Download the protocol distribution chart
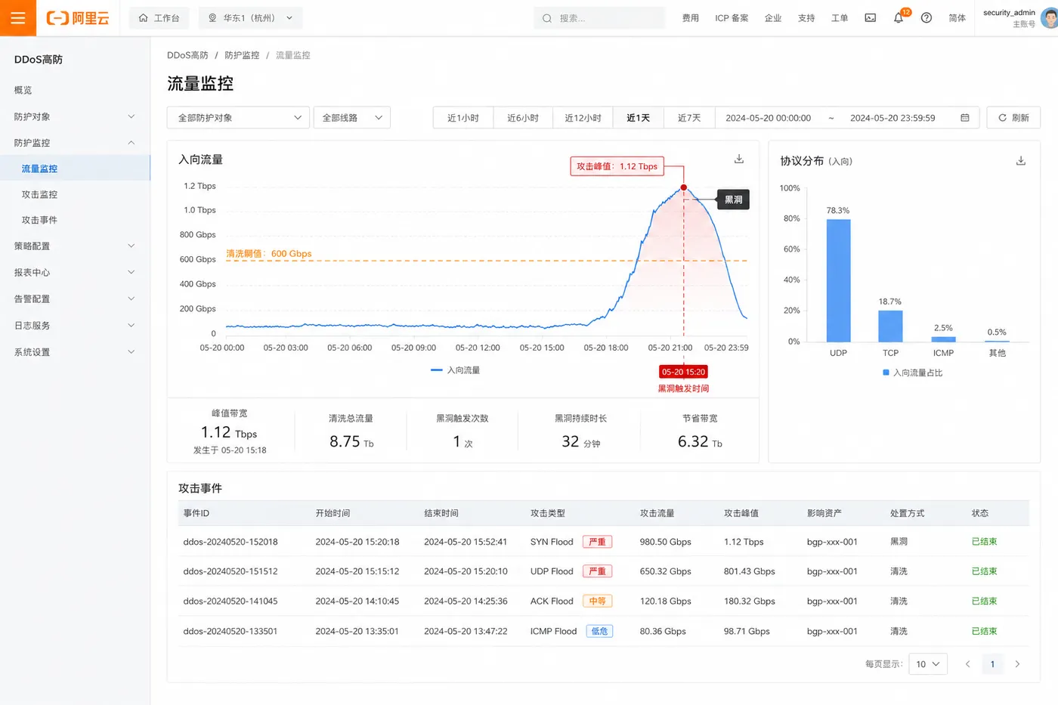Screen dimensions: 1058x705 coord(1021,161)
